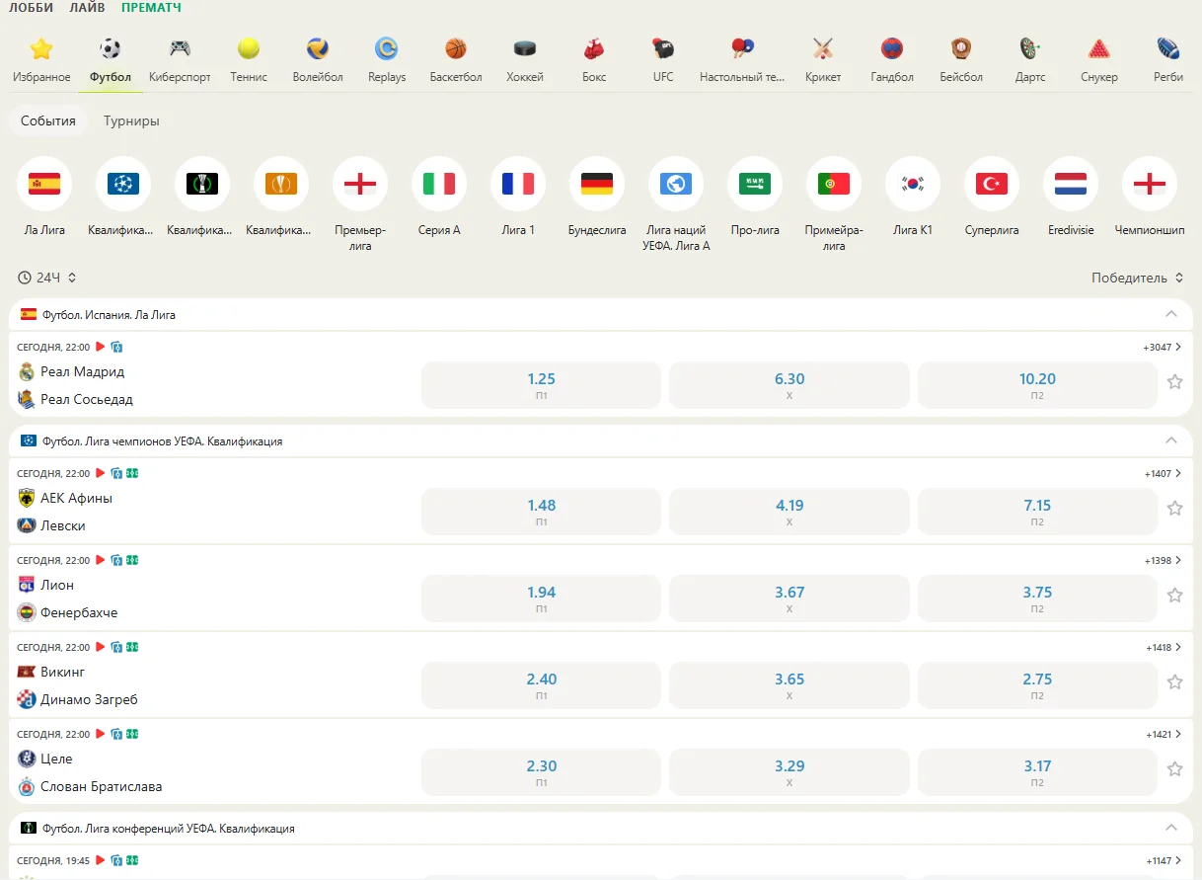This screenshot has width=1202, height=880.
Task: Favorite the Лион vs Фенербахче match
Action: pyautogui.click(x=1174, y=596)
